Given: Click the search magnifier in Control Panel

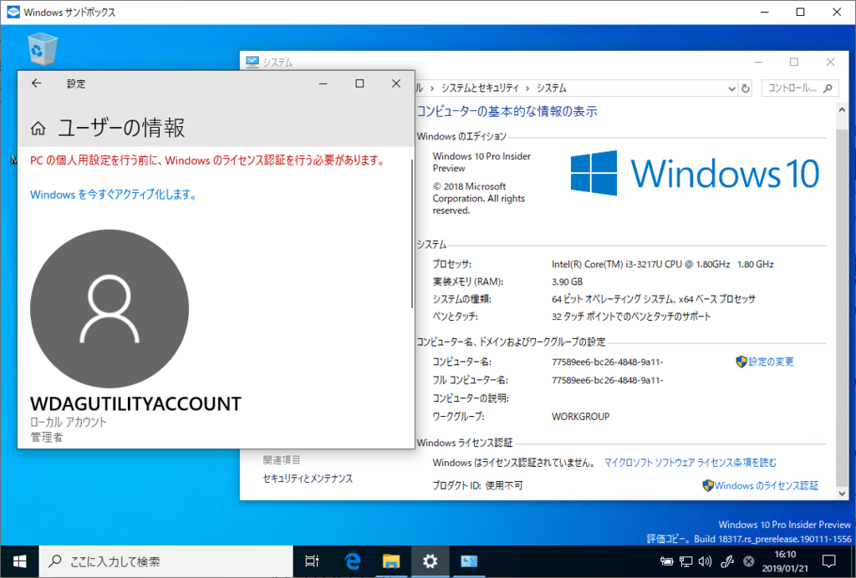Looking at the screenshot, I should click(x=828, y=88).
